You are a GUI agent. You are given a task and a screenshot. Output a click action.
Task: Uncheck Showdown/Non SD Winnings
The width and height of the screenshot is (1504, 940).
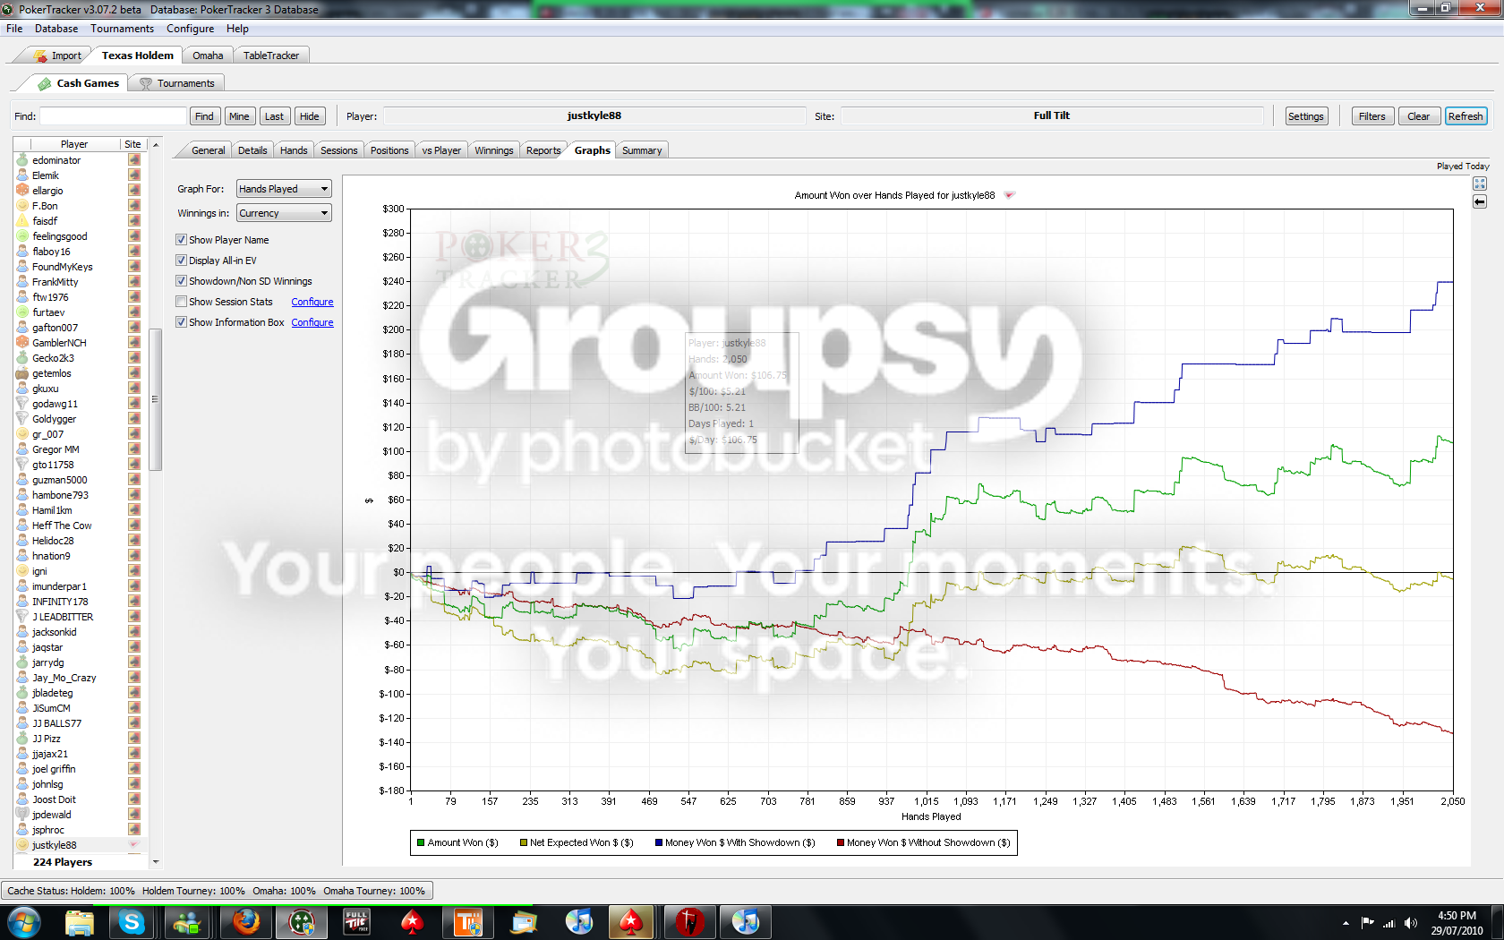[x=181, y=281]
